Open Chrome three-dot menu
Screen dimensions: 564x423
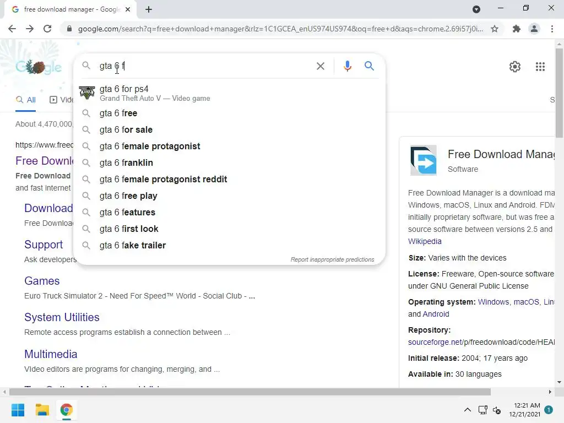coord(552,29)
